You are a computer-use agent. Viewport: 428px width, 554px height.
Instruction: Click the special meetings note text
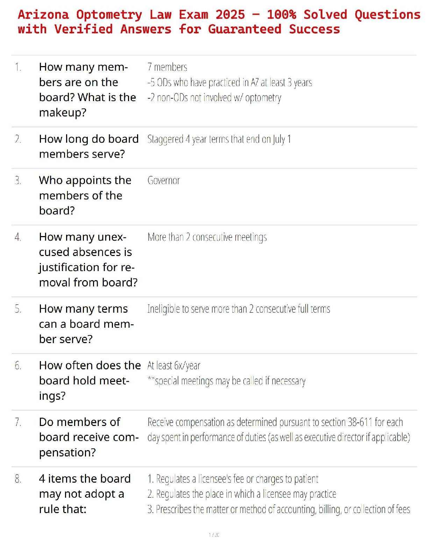point(227,381)
